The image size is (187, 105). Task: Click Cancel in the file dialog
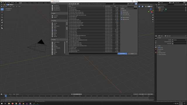[132, 54]
